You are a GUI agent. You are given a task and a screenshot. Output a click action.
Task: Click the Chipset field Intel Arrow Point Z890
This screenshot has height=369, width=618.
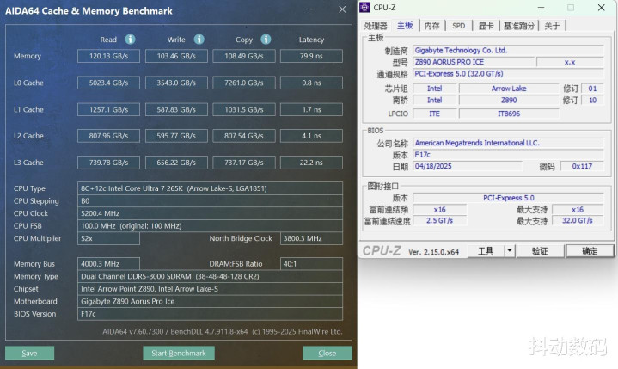point(210,289)
